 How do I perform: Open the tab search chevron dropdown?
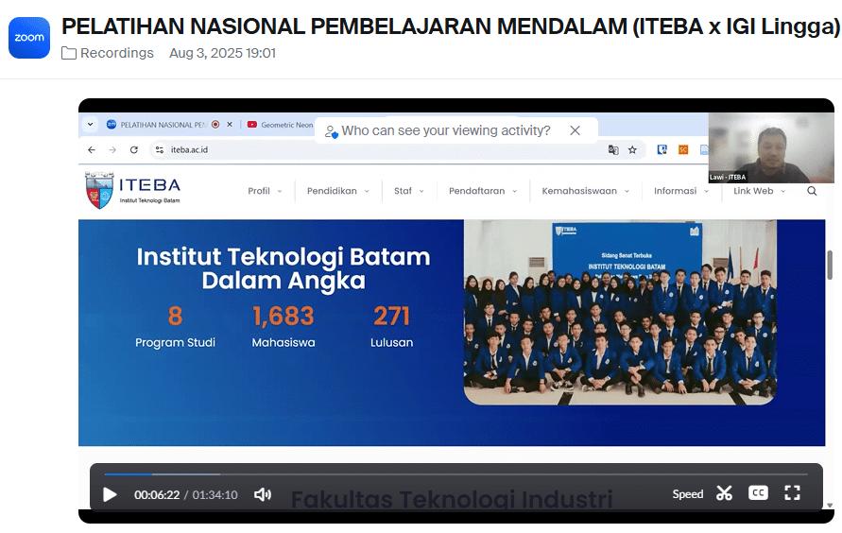click(x=90, y=125)
